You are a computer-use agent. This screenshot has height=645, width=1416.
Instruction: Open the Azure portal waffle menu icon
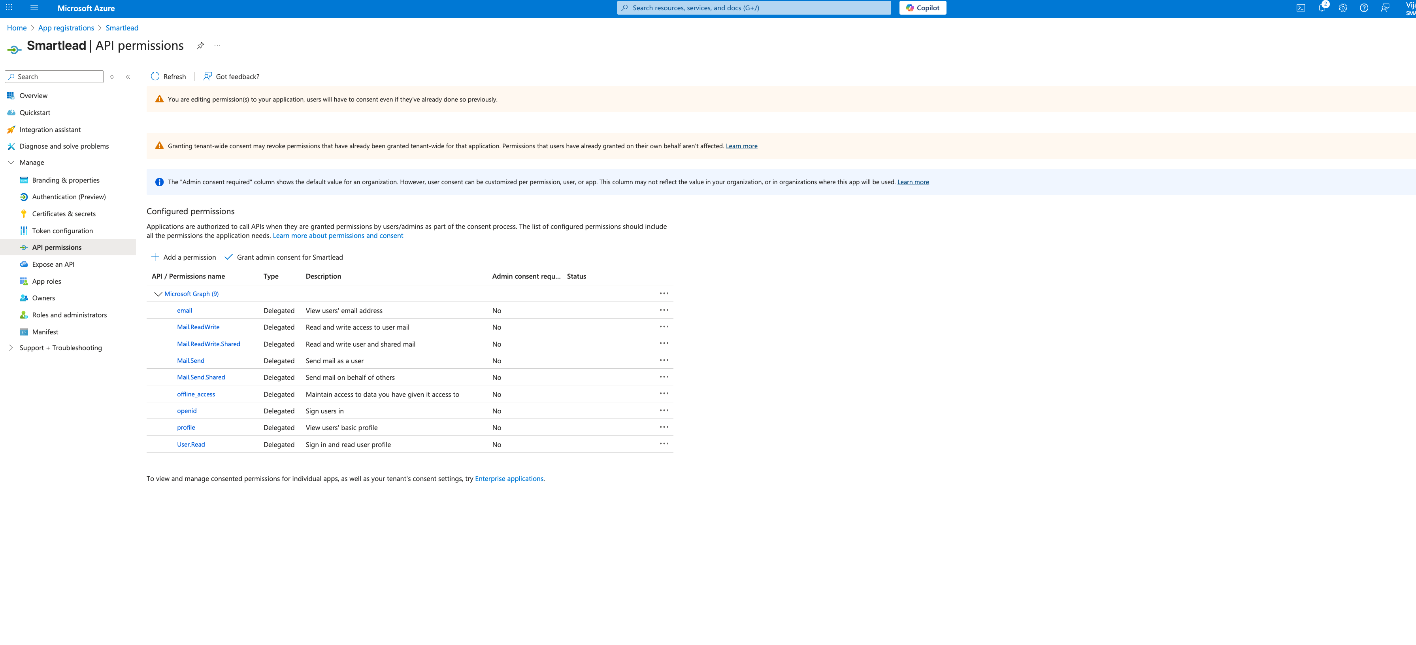[x=9, y=8]
